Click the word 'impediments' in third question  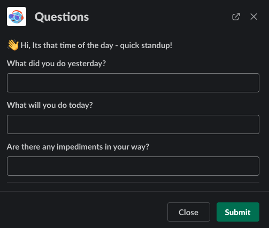point(80,147)
